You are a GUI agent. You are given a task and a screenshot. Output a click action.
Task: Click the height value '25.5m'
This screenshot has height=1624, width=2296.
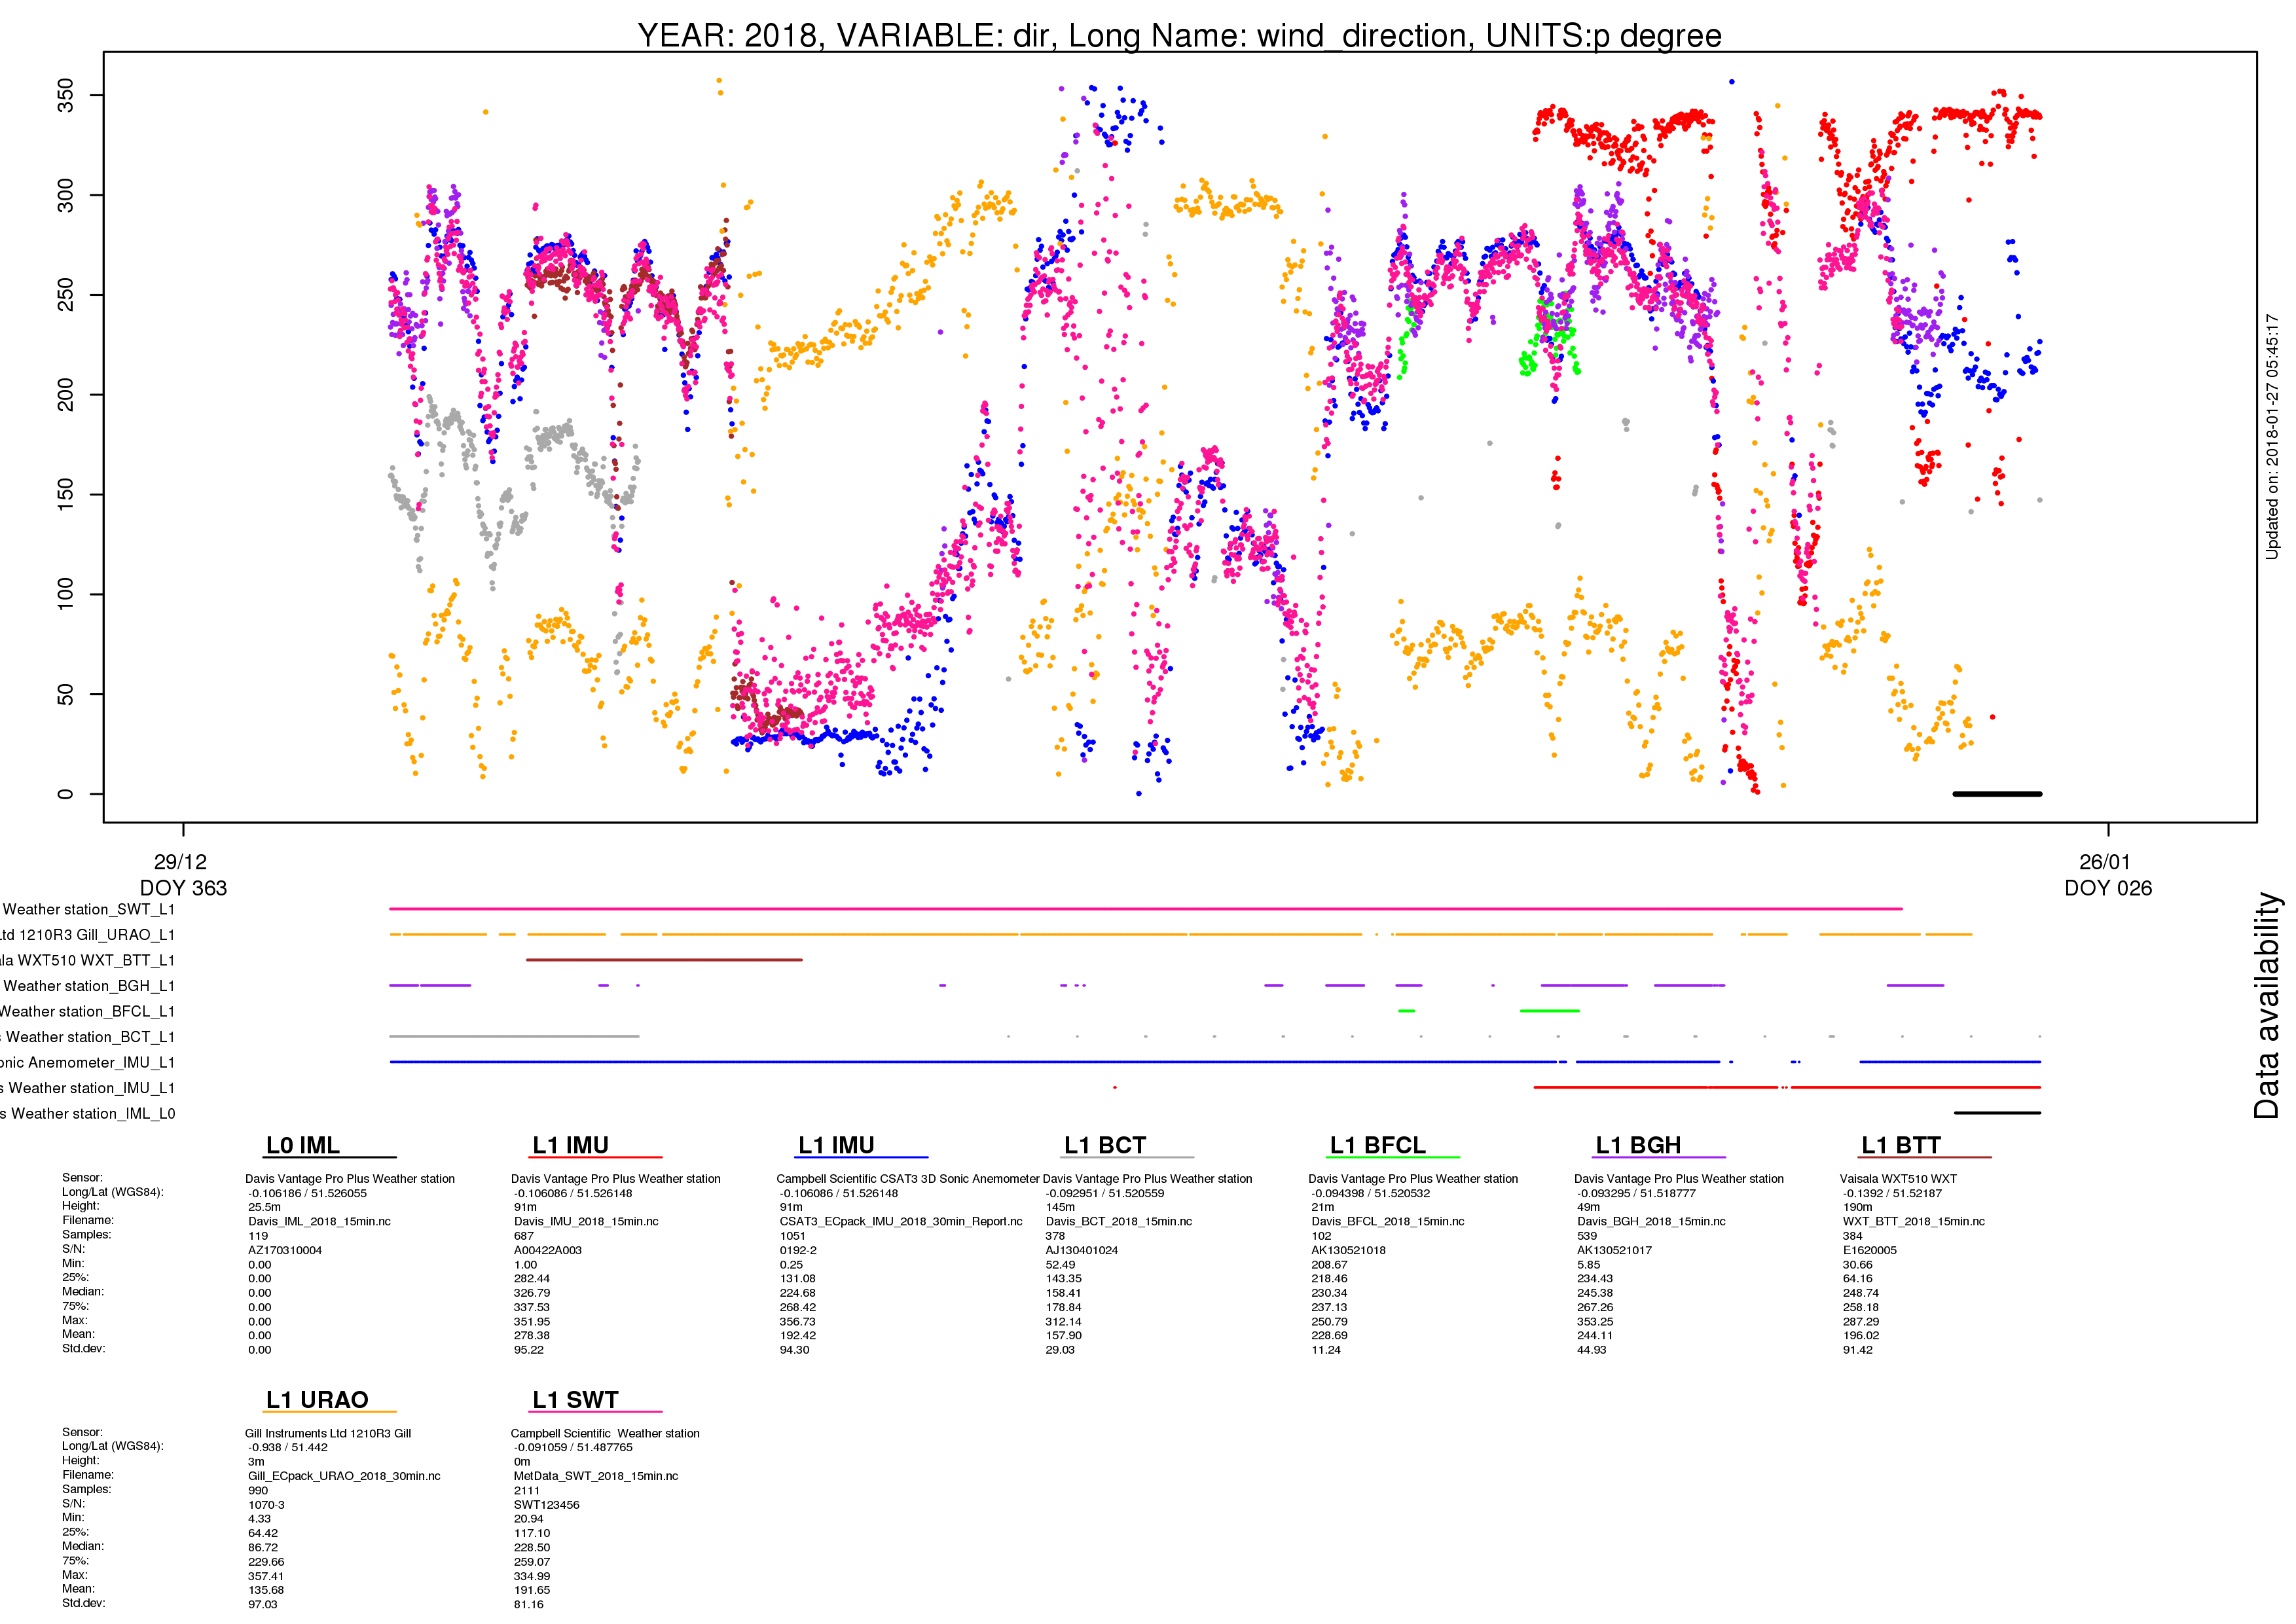pos(264,1208)
